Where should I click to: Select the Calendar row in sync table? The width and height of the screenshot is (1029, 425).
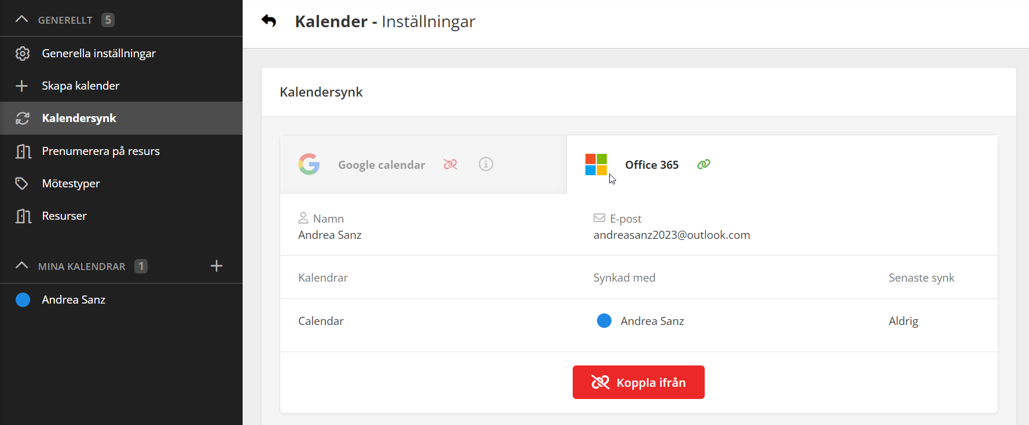[321, 321]
